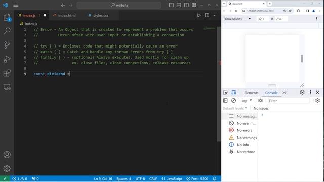The image size is (324, 182).
Task: Open the Search view in activity bar
Action: [7, 31]
